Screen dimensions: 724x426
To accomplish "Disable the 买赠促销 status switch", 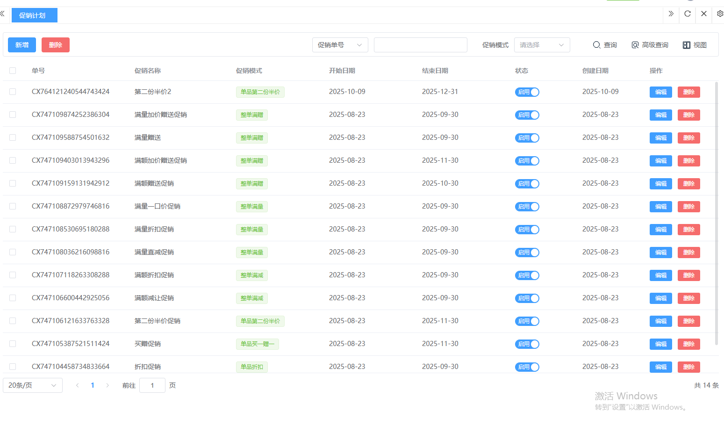I will point(527,344).
